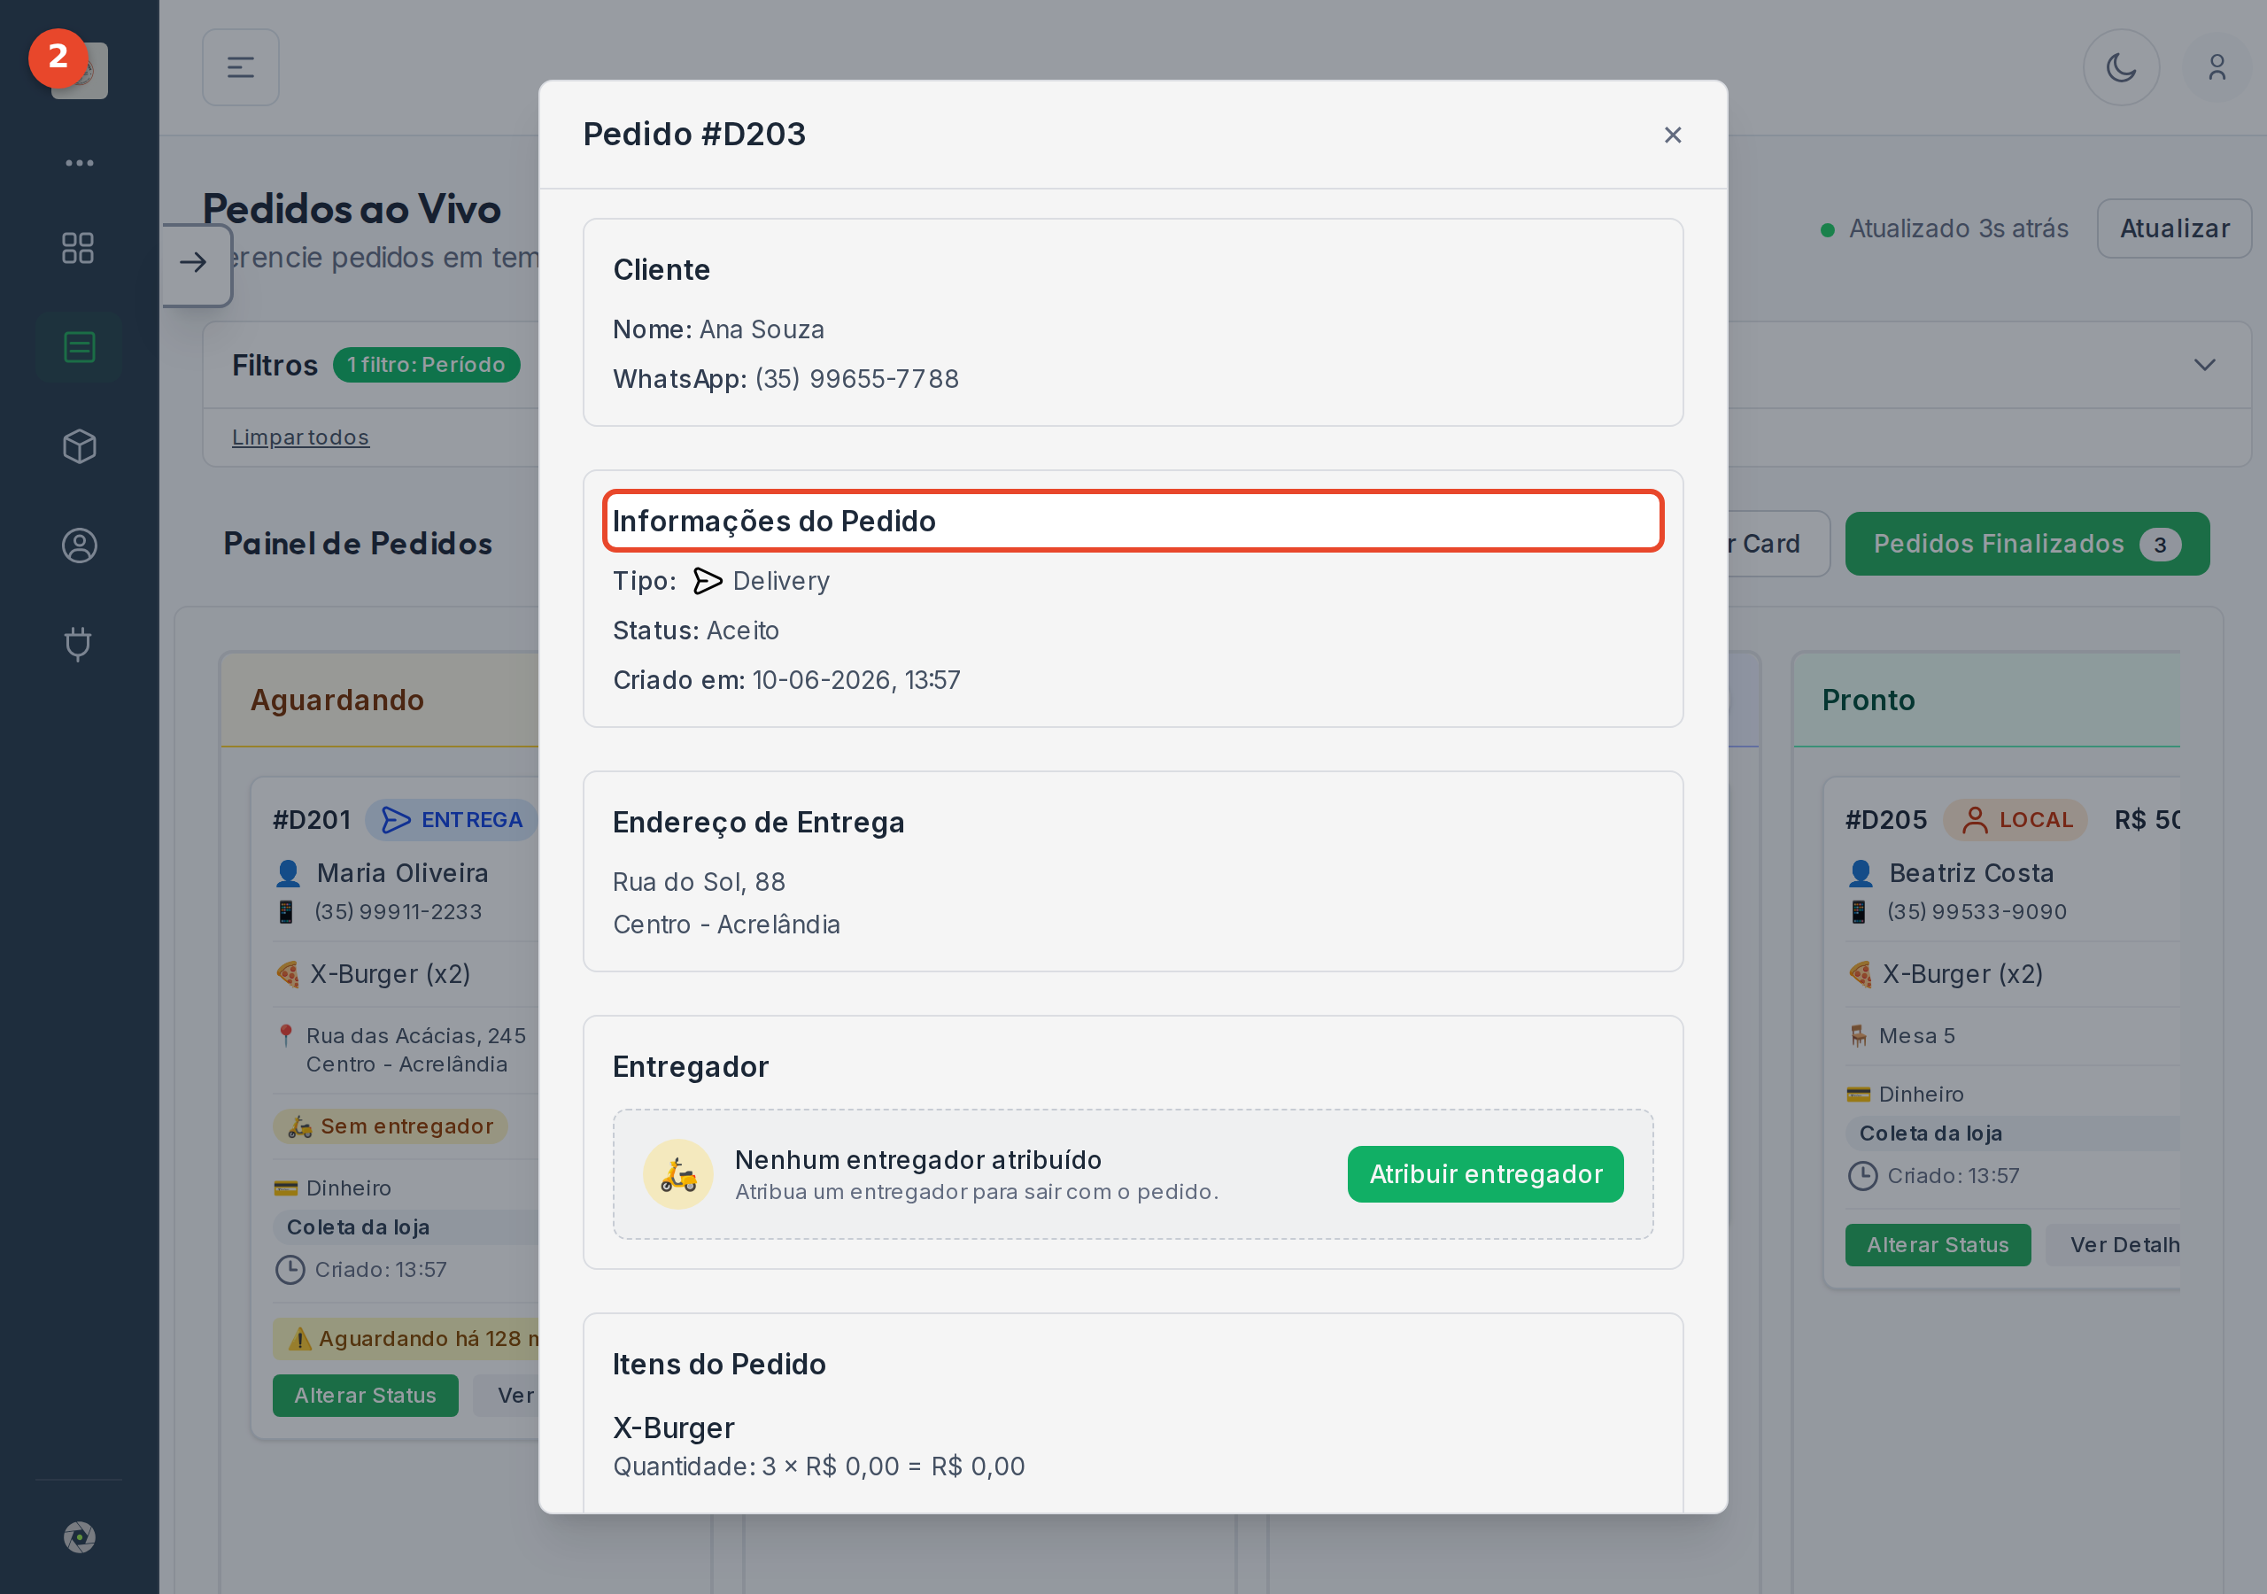Click the scooter icon in Entregador section
The image size is (2267, 1594).
(677, 1173)
